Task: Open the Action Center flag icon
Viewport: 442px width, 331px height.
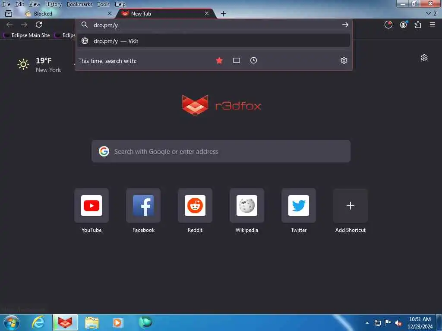Action: 388,322
